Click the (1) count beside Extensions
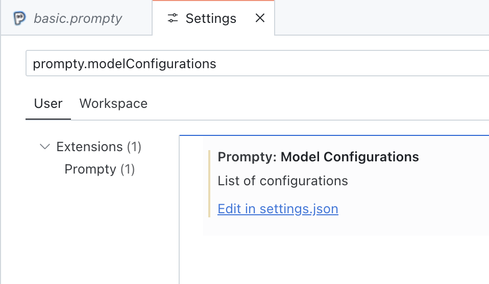 coord(134,147)
